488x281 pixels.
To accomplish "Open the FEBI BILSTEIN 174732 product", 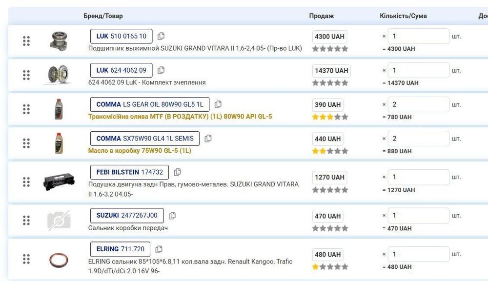I will click(129, 172).
